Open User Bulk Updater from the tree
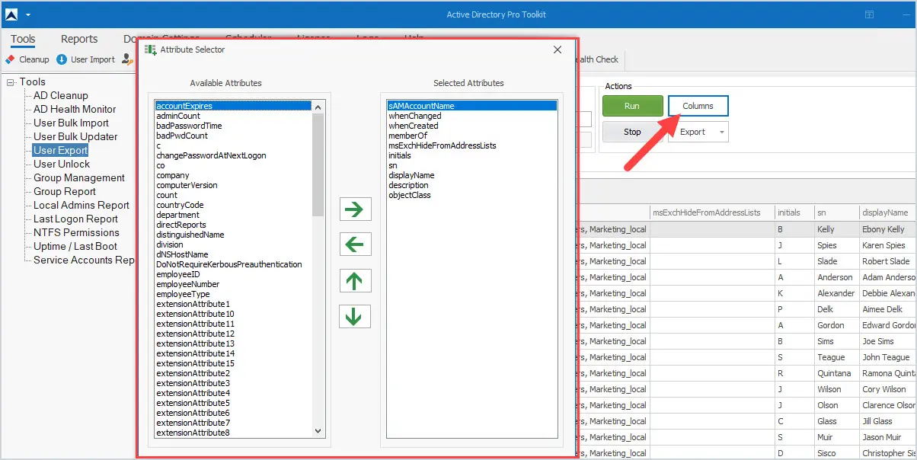The width and height of the screenshot is (917, 460). pos(75,136)
